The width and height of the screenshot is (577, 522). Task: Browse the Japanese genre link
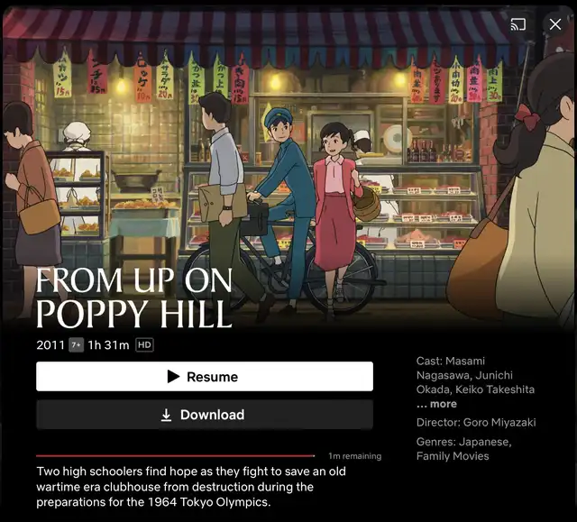[x=484, y=442]
